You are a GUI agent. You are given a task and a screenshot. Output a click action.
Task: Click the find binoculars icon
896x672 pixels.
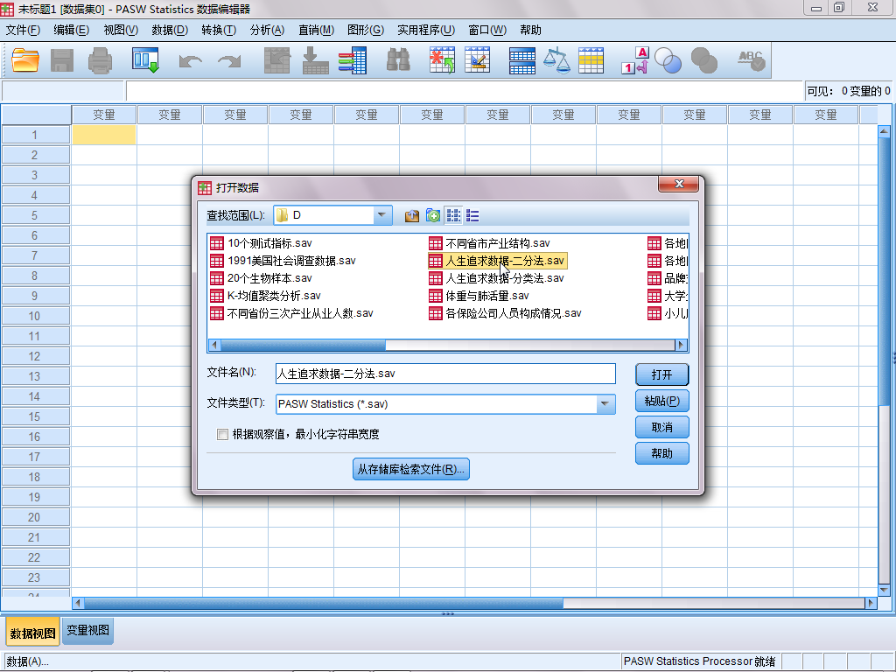click(398, 60)
